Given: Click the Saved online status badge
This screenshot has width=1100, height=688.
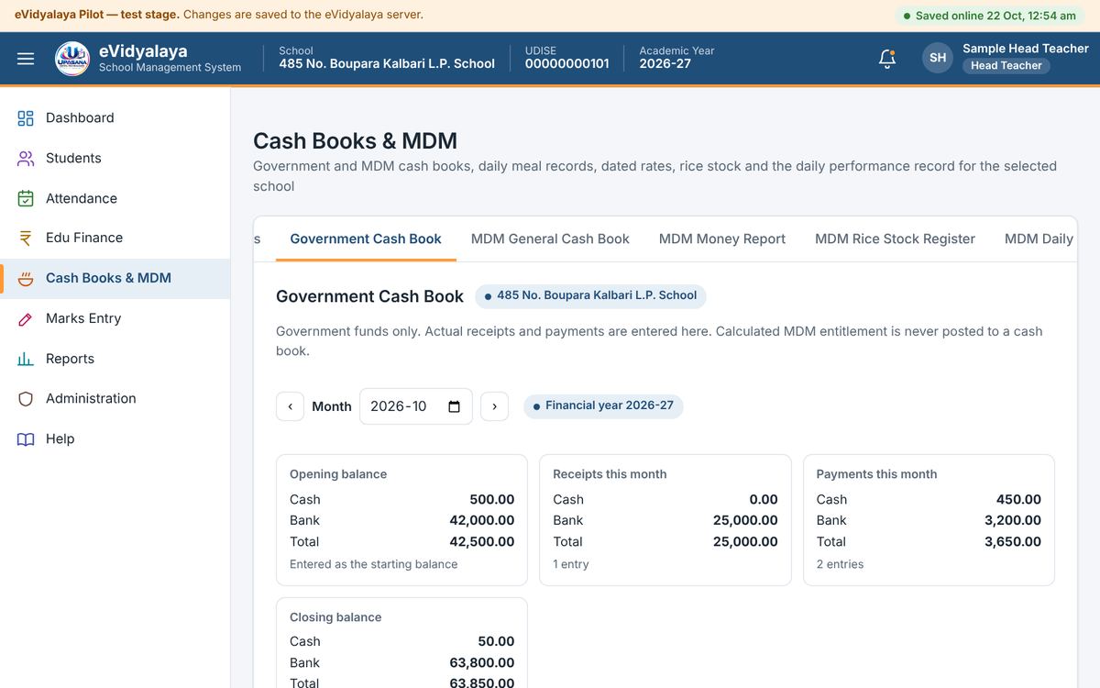Looking at the screenshot, I should [x=989, y=16].
